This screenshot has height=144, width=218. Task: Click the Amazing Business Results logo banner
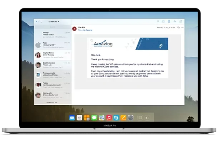(128, 43)
